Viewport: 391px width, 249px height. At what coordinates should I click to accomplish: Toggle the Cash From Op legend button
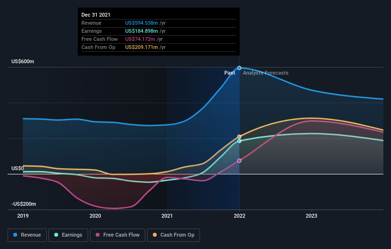(x=173, y=235)
